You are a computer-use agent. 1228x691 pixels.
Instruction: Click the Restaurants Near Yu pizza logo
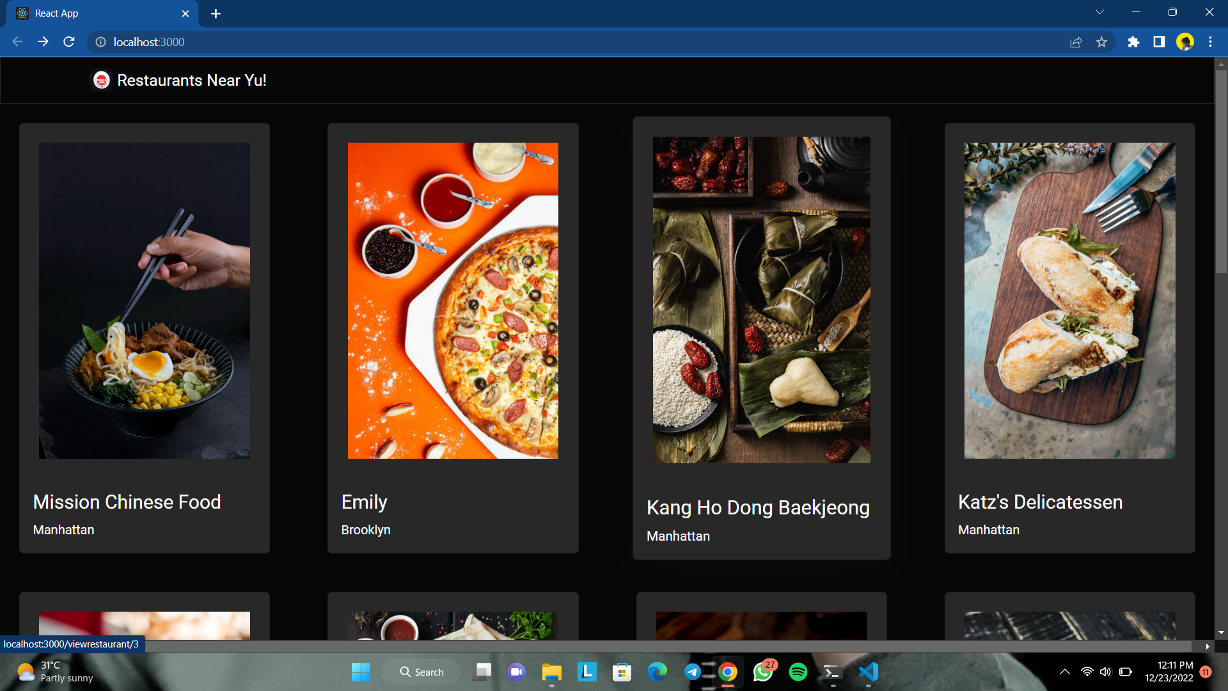click(102, 80)
